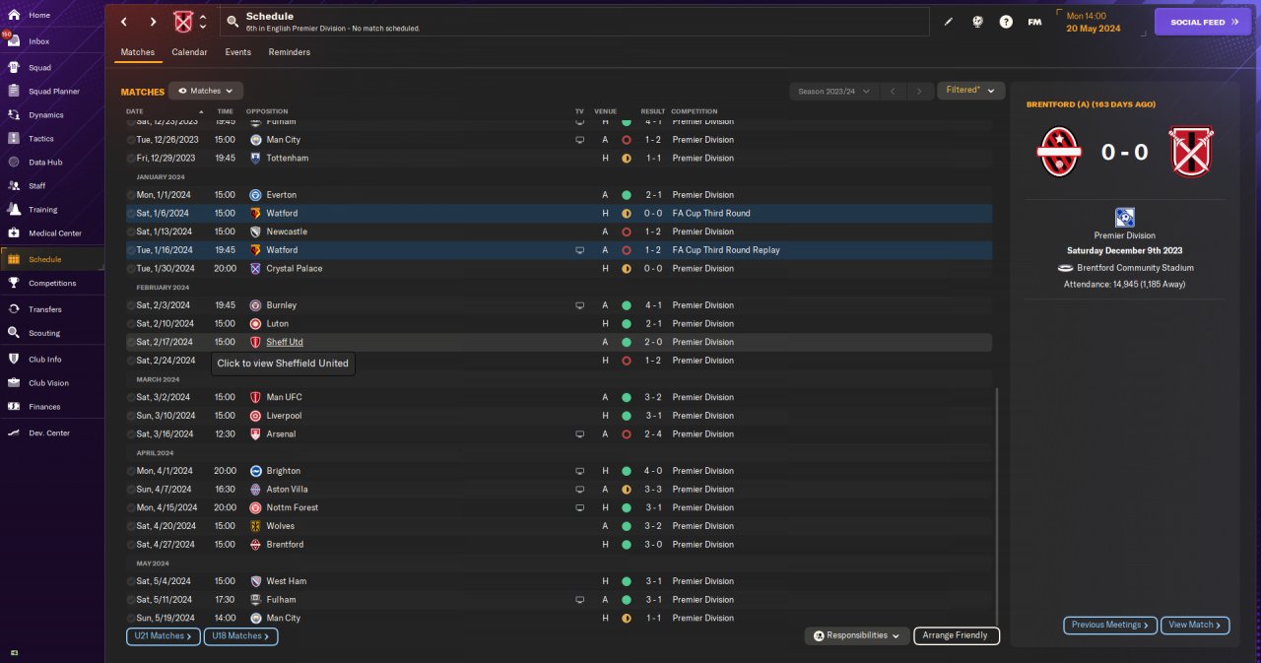Toggle the tick circle on Everton 1/1/2024 row
Screen dimensions: 1261x663
(131, 195)
